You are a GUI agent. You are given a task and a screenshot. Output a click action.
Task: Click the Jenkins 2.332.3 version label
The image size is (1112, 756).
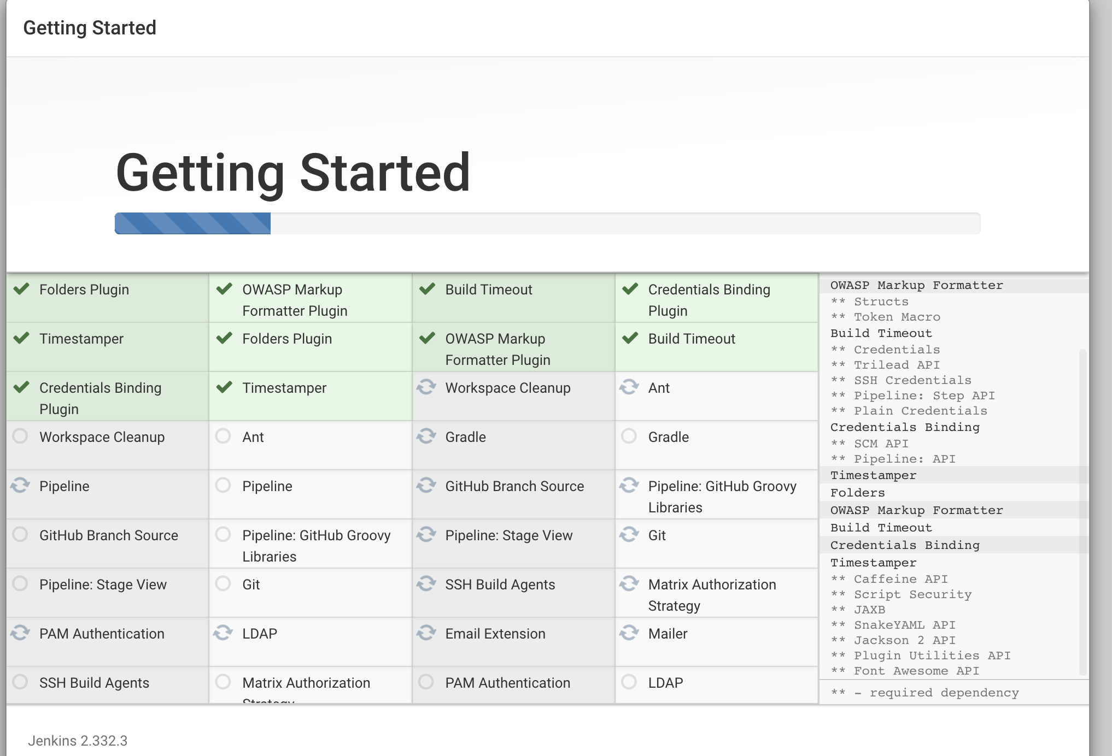tap(76, 741)
